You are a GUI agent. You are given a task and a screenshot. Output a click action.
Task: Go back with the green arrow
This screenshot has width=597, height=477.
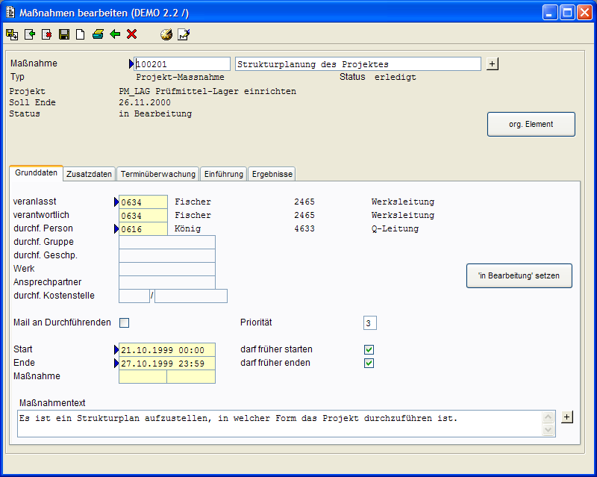(115, 34)
